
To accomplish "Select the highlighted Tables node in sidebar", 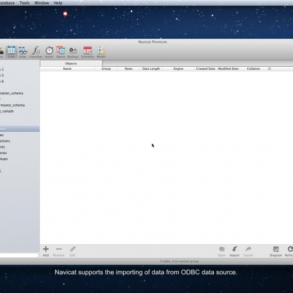I will (20, 129).
